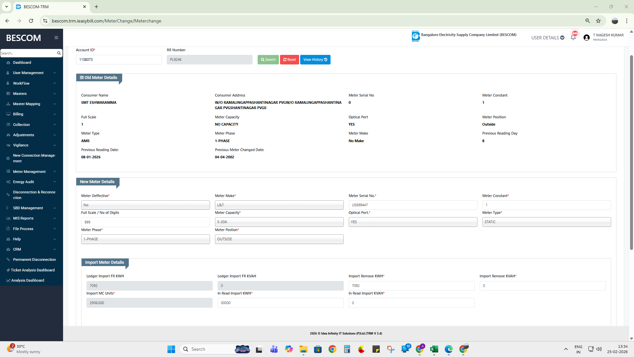Image resolution: width=634 pixels, height=357 pixels.
Task: Click the Dashboard icon in sidebar
Action: pyautogui.click(x=8, y=62)
